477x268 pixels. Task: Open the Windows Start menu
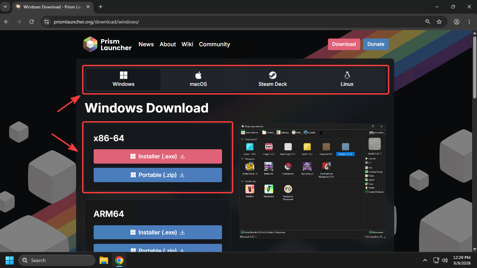pyautogui.click(x=9, y=260)
